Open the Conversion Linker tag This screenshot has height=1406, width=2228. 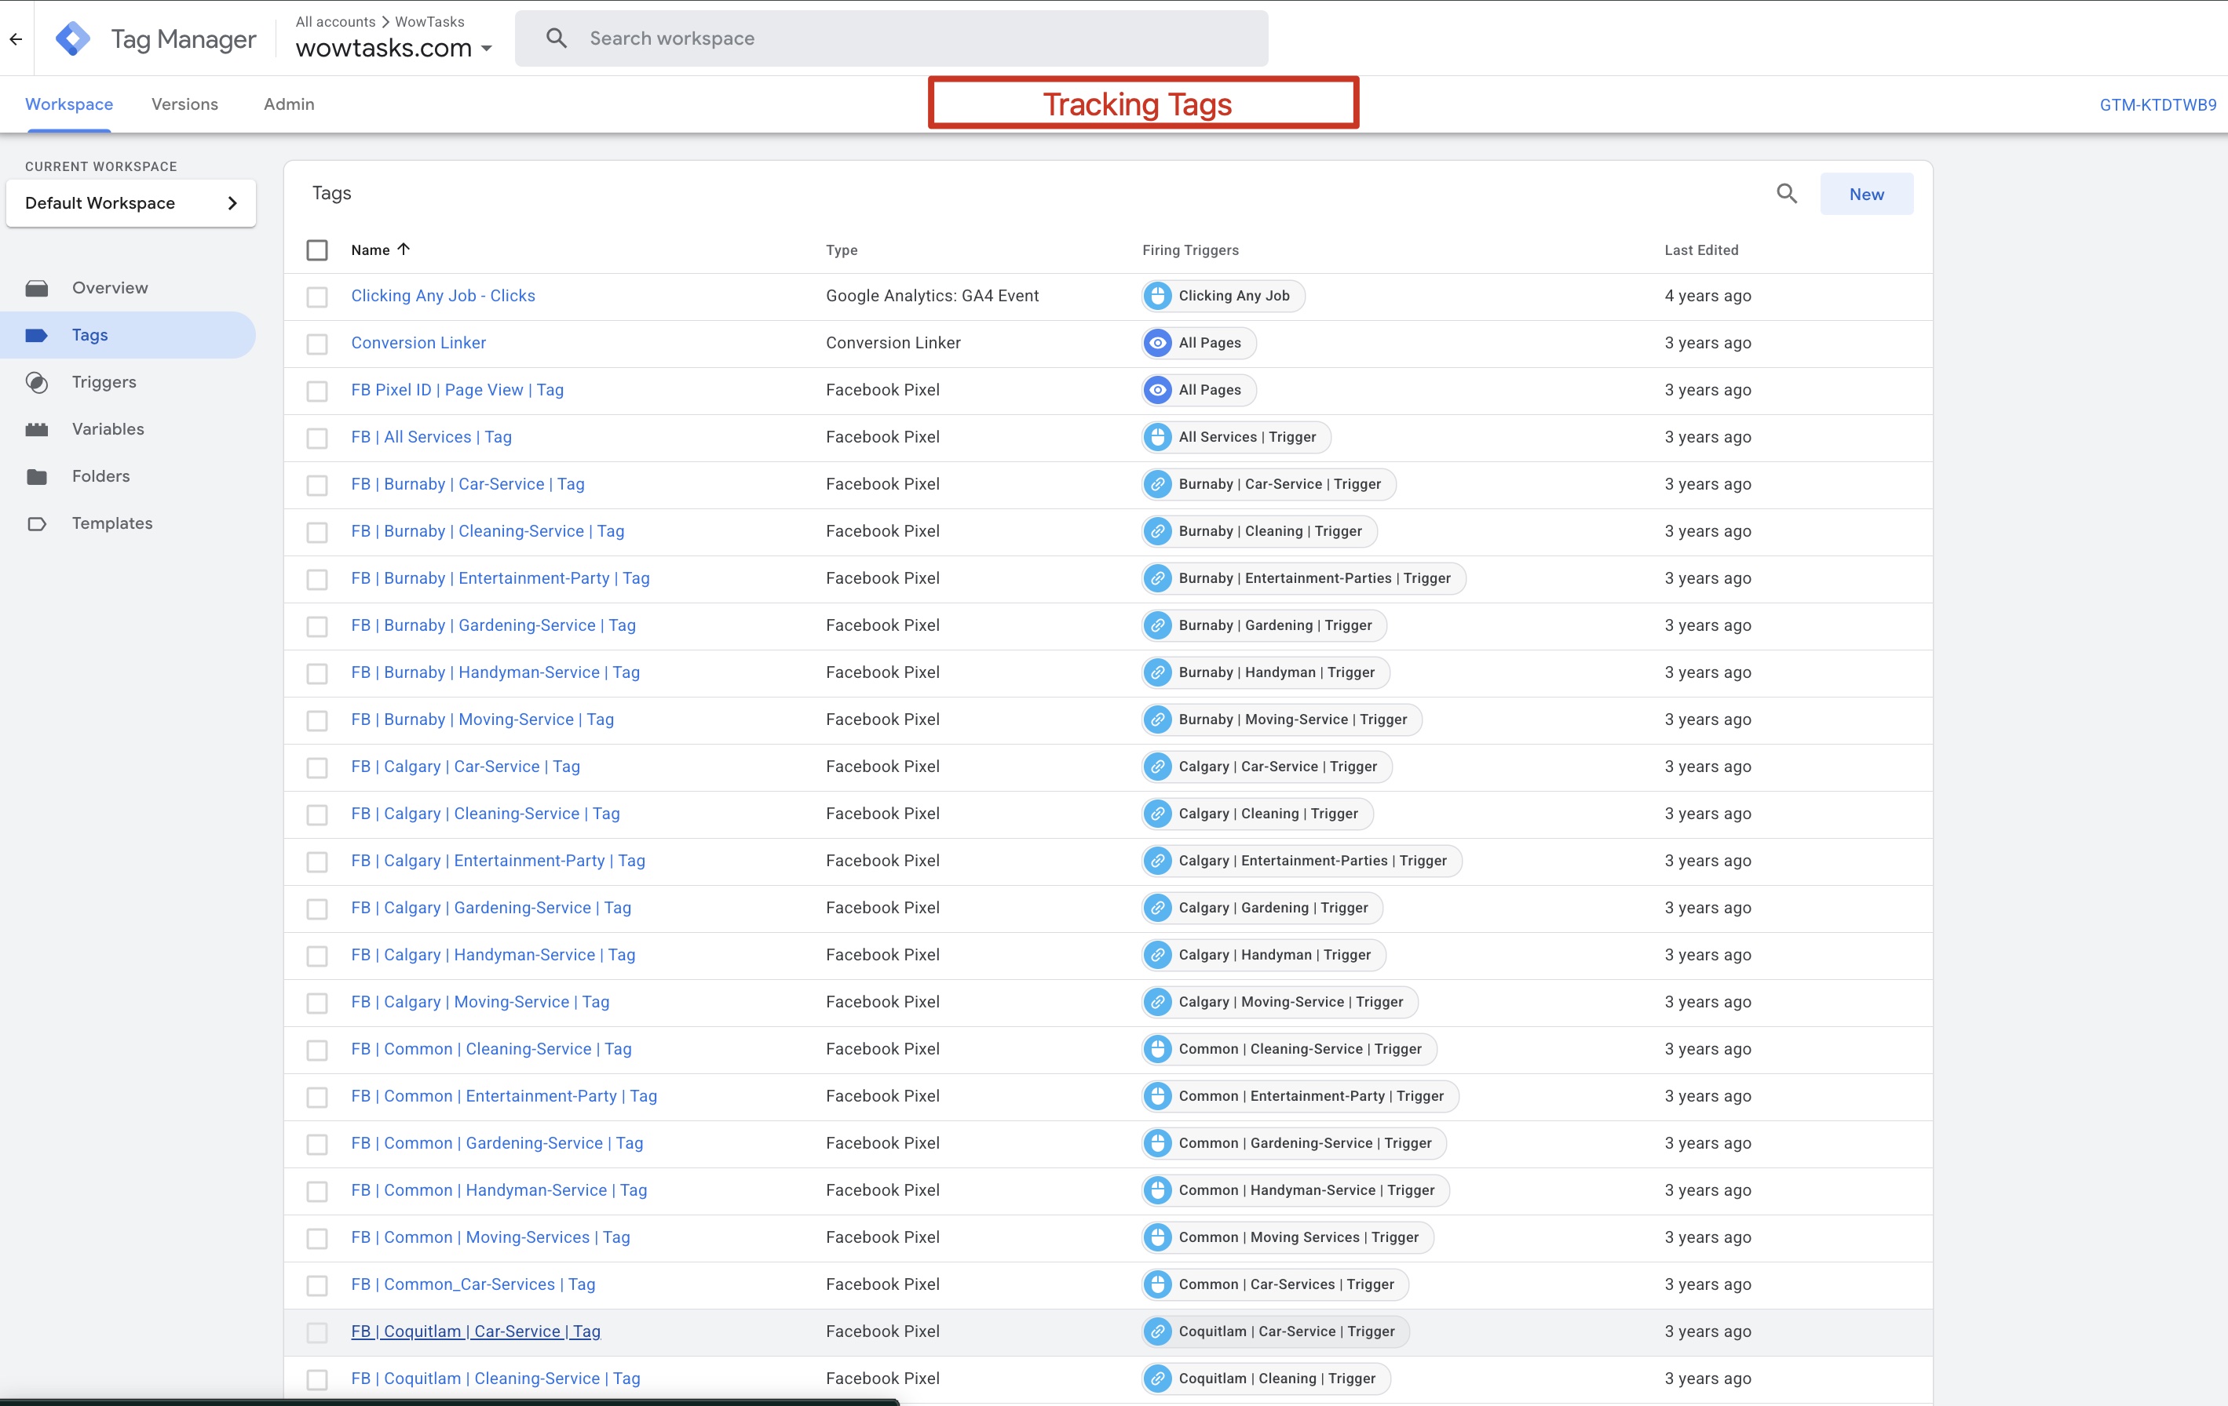pyautogui.click(x=418, y=343)
